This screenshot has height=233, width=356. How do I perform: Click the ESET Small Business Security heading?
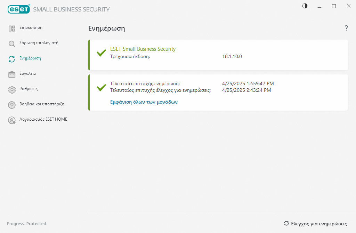143,49
